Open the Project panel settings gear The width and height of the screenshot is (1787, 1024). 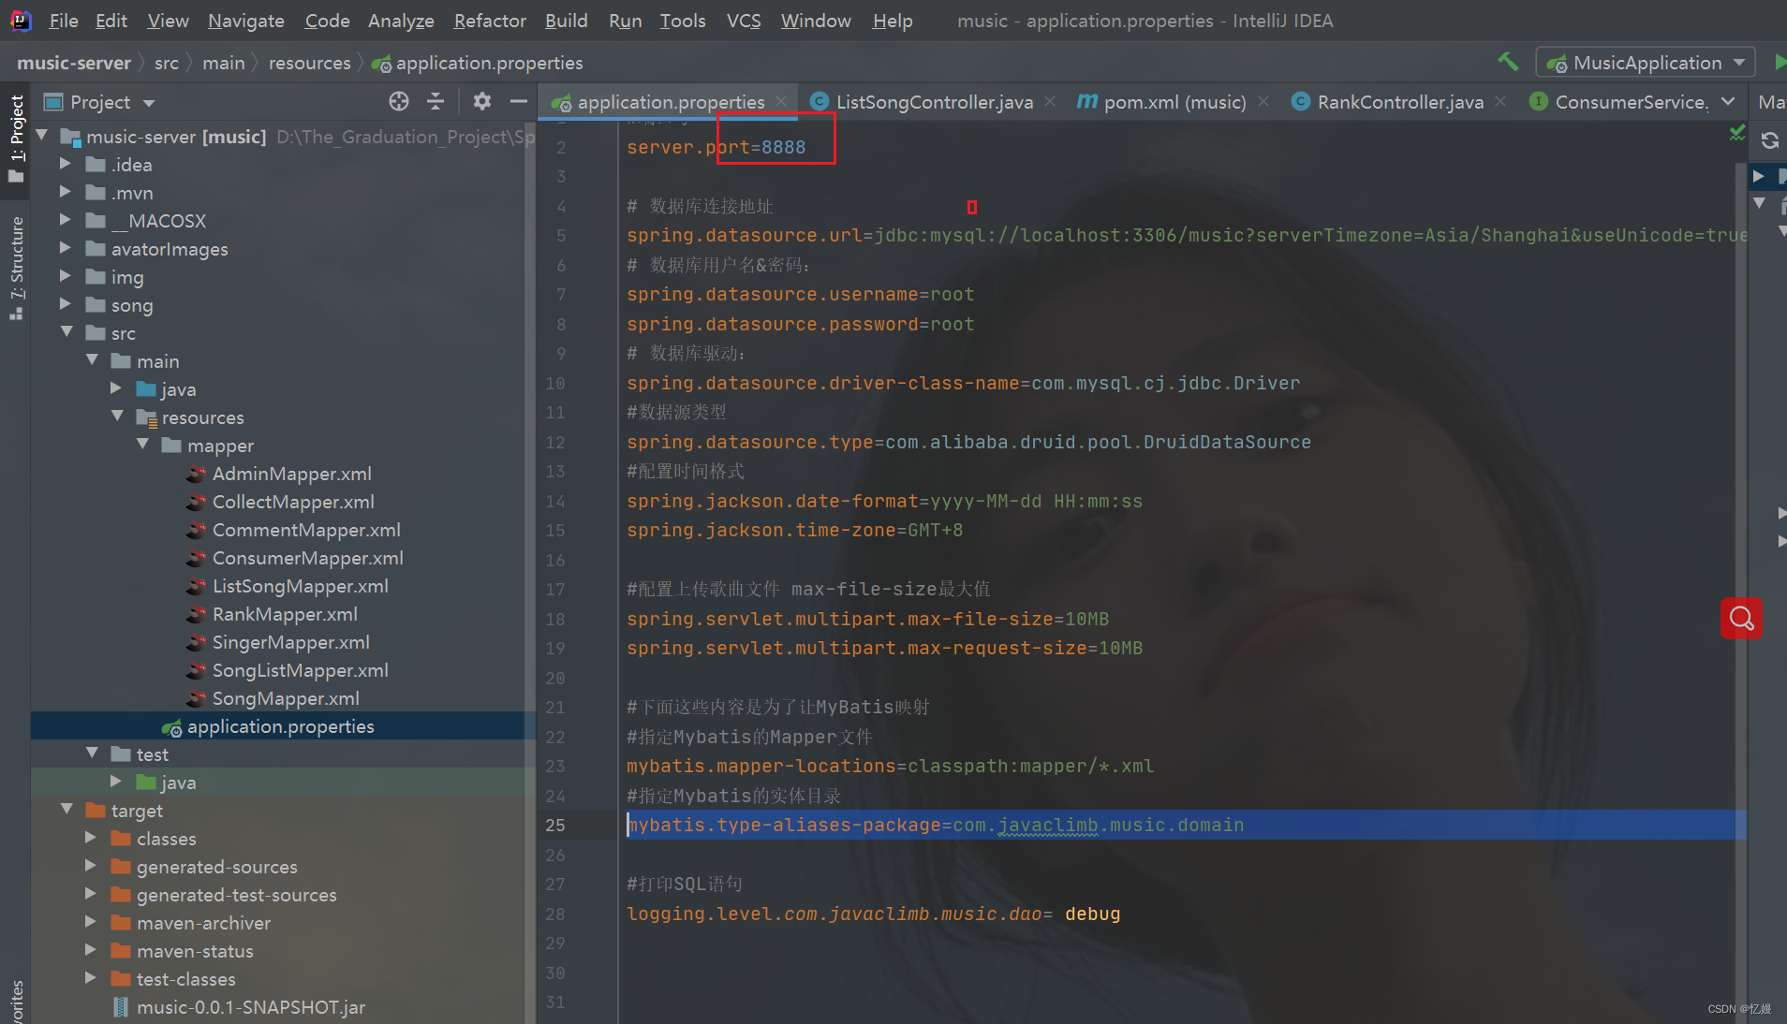pos(482,101)
